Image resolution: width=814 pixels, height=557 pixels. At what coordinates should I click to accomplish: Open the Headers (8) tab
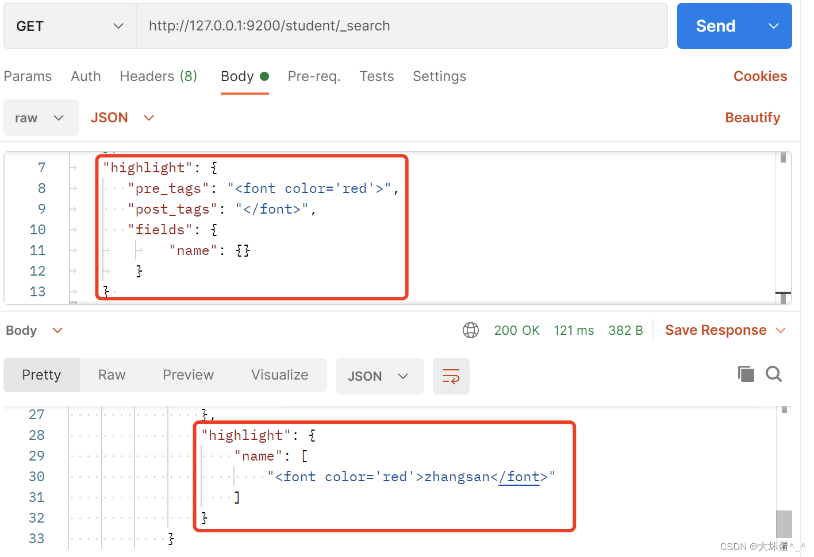tap(159, 76)
